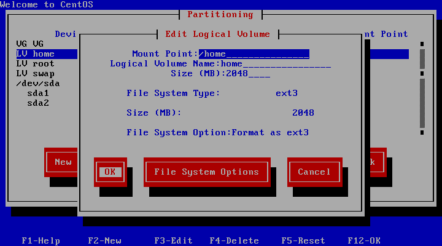The height and width of the screenshot is (246, 442).
Task: Click the Mount Point input field
Action: click(x=254, y=54)
